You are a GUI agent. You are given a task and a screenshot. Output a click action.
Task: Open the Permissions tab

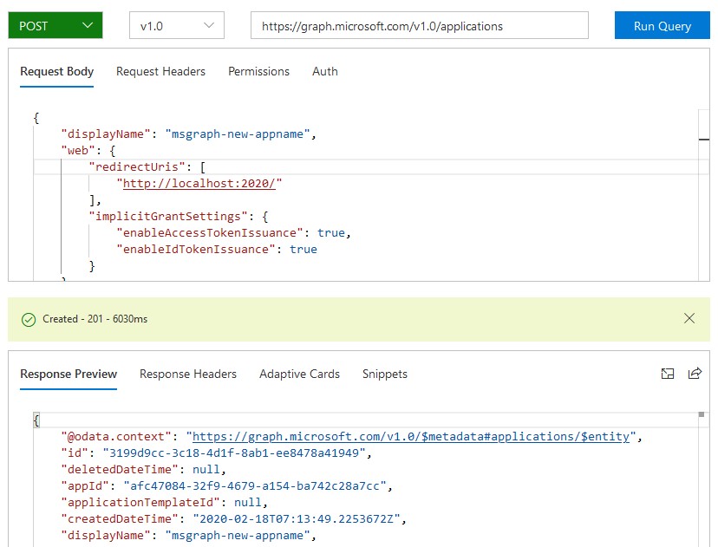click(258, 71)
